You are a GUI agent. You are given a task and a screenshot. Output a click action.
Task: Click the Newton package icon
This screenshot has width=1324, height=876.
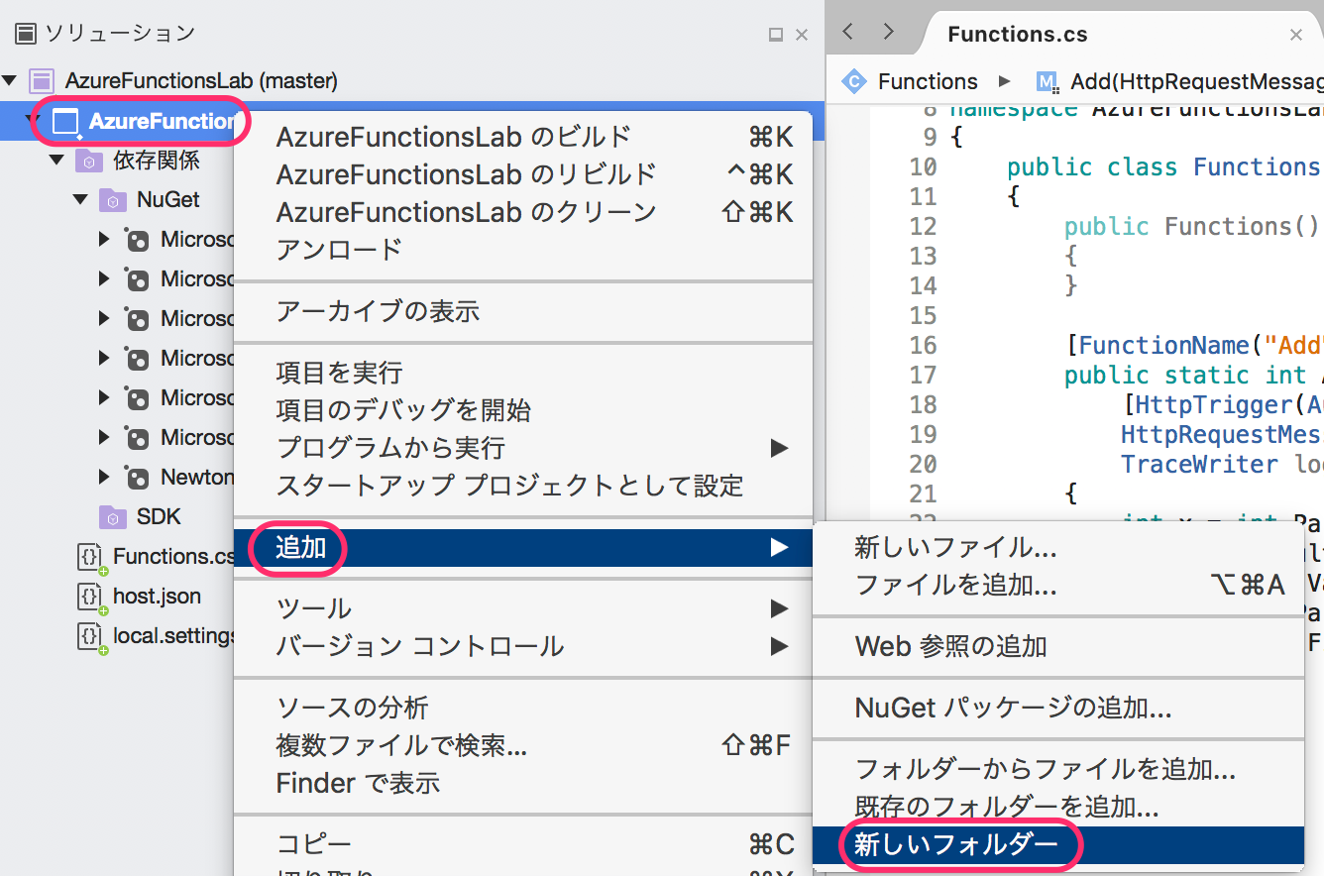(137, 477)
